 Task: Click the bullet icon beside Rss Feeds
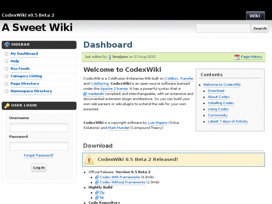coord(6,69)
